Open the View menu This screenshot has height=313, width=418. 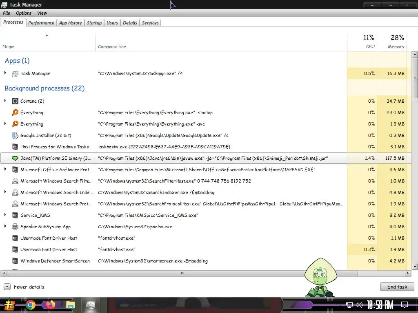pyautogui.click(x=42, y=13)
